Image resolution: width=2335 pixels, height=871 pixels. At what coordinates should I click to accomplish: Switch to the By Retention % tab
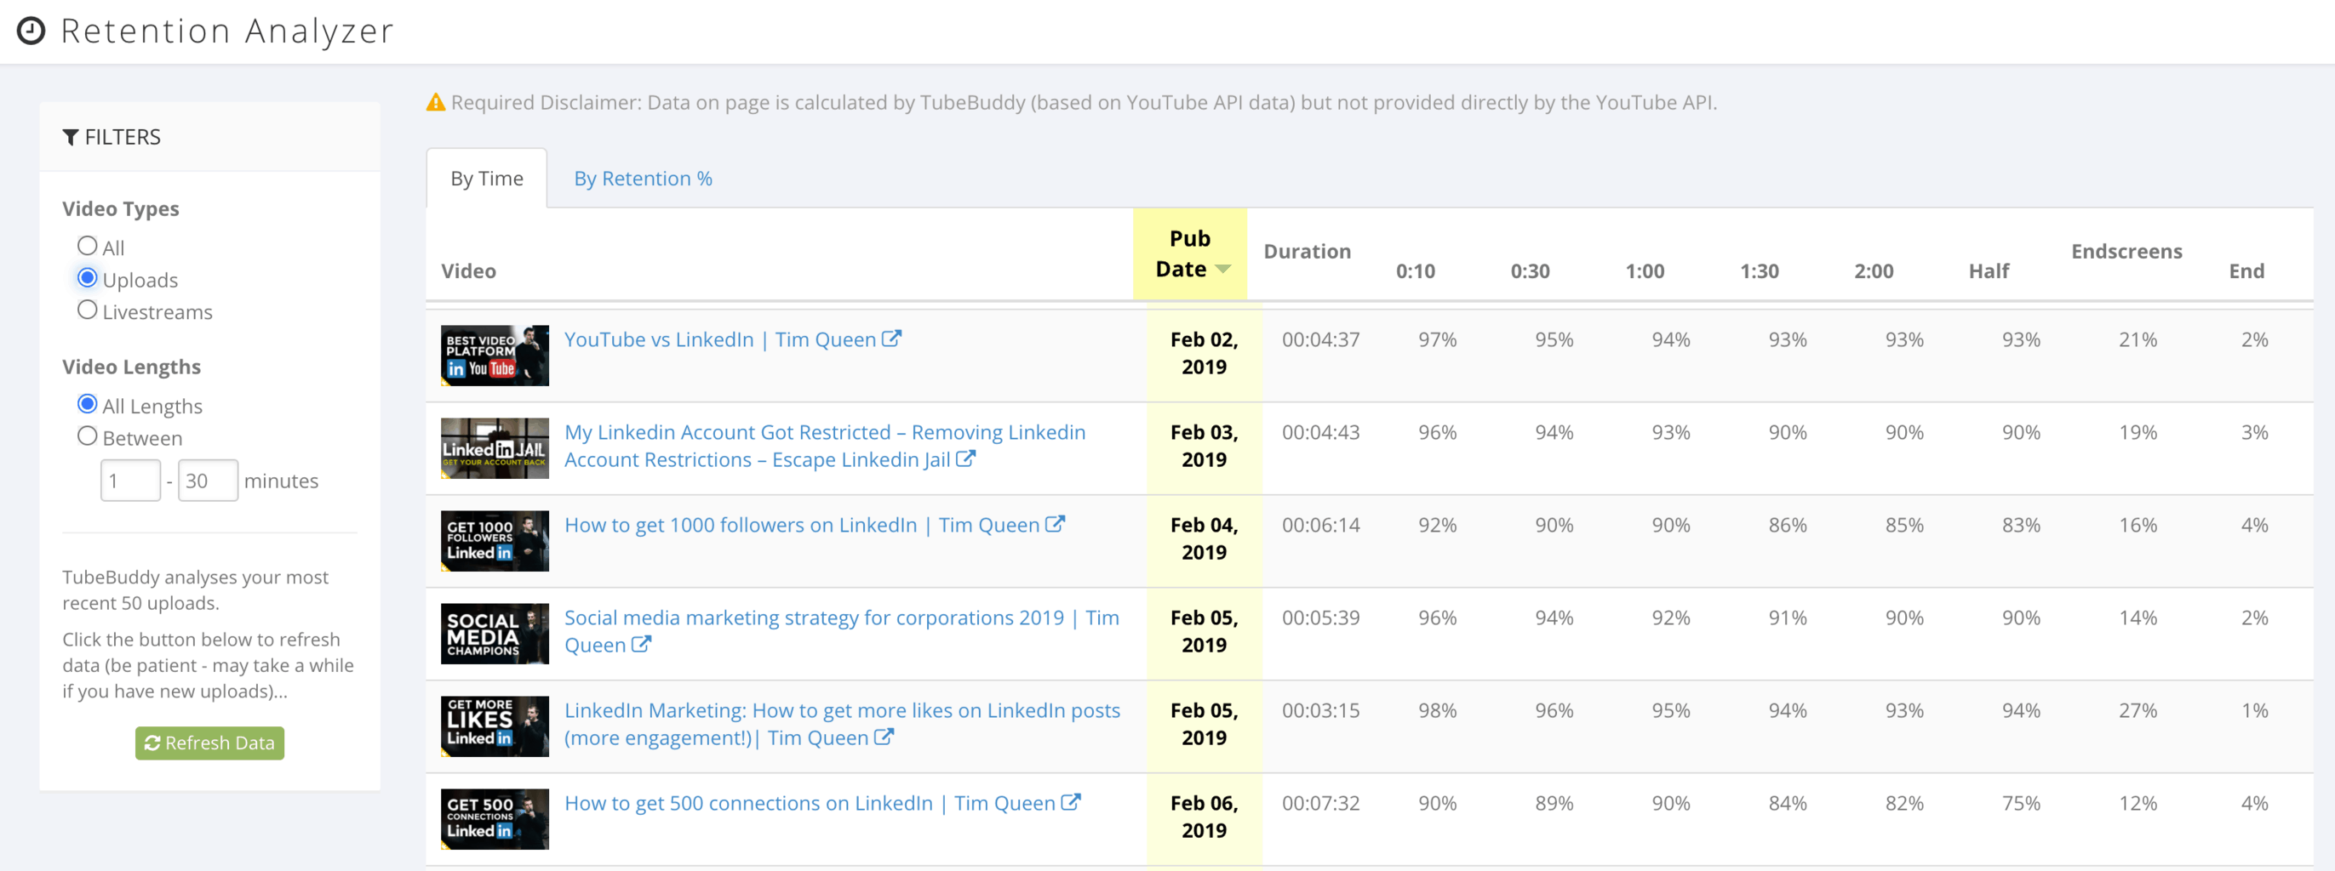pyautogui.click(x=643, y=179)
